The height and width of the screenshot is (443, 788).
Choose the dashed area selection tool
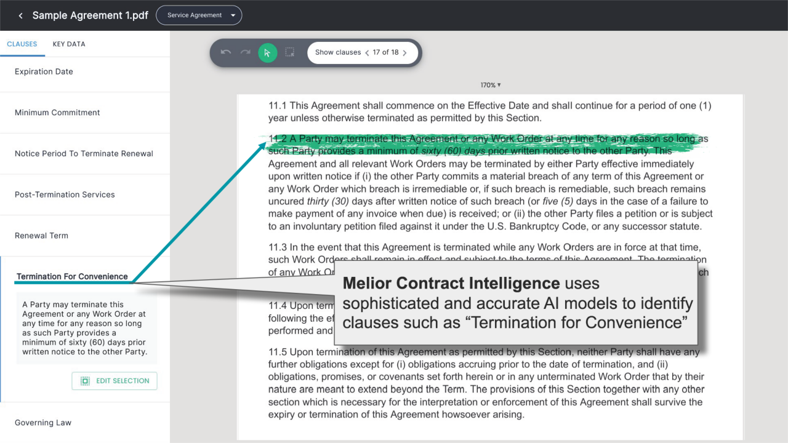click(x=289, y=52)
